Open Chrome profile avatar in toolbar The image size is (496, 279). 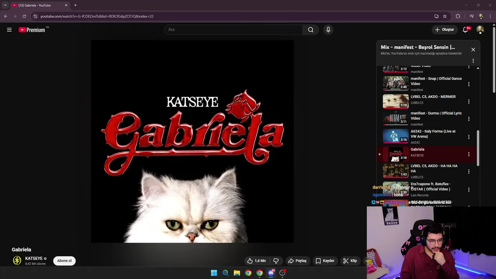[481, 16]
